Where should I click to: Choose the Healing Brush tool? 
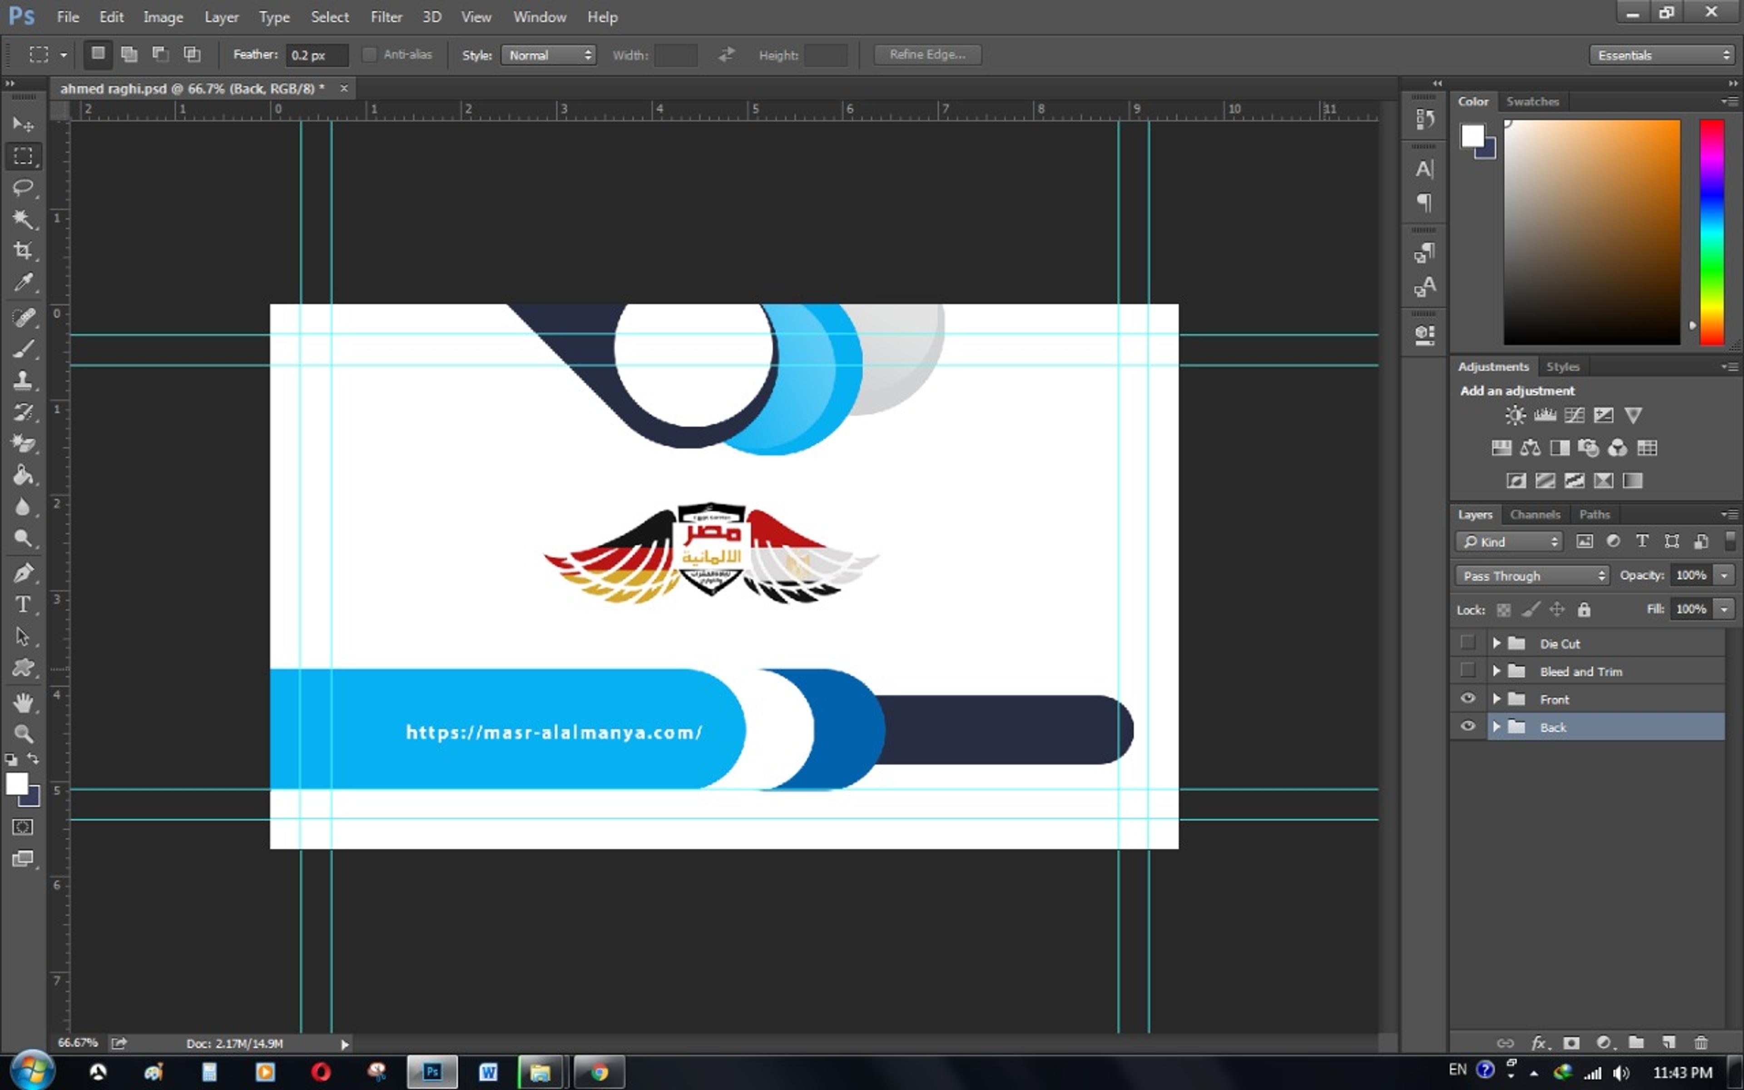[x=23, y=318]
